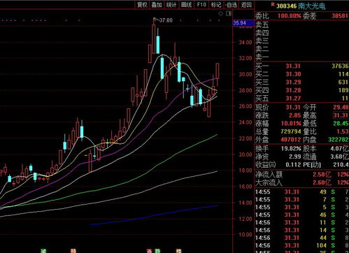Click the red 涨 event marker at chart bottom
The image size is (349, 253).
(149, 251)
